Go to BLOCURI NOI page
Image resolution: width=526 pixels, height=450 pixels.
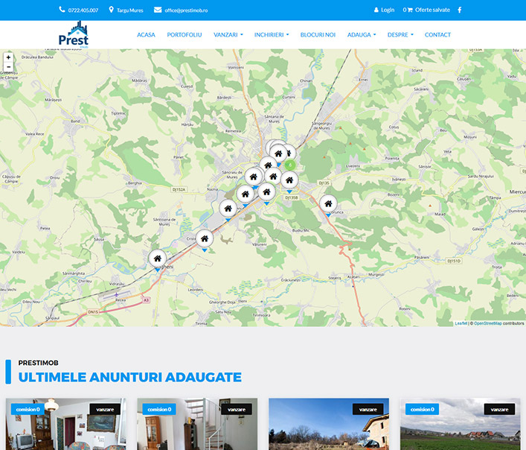coord(318,34)
